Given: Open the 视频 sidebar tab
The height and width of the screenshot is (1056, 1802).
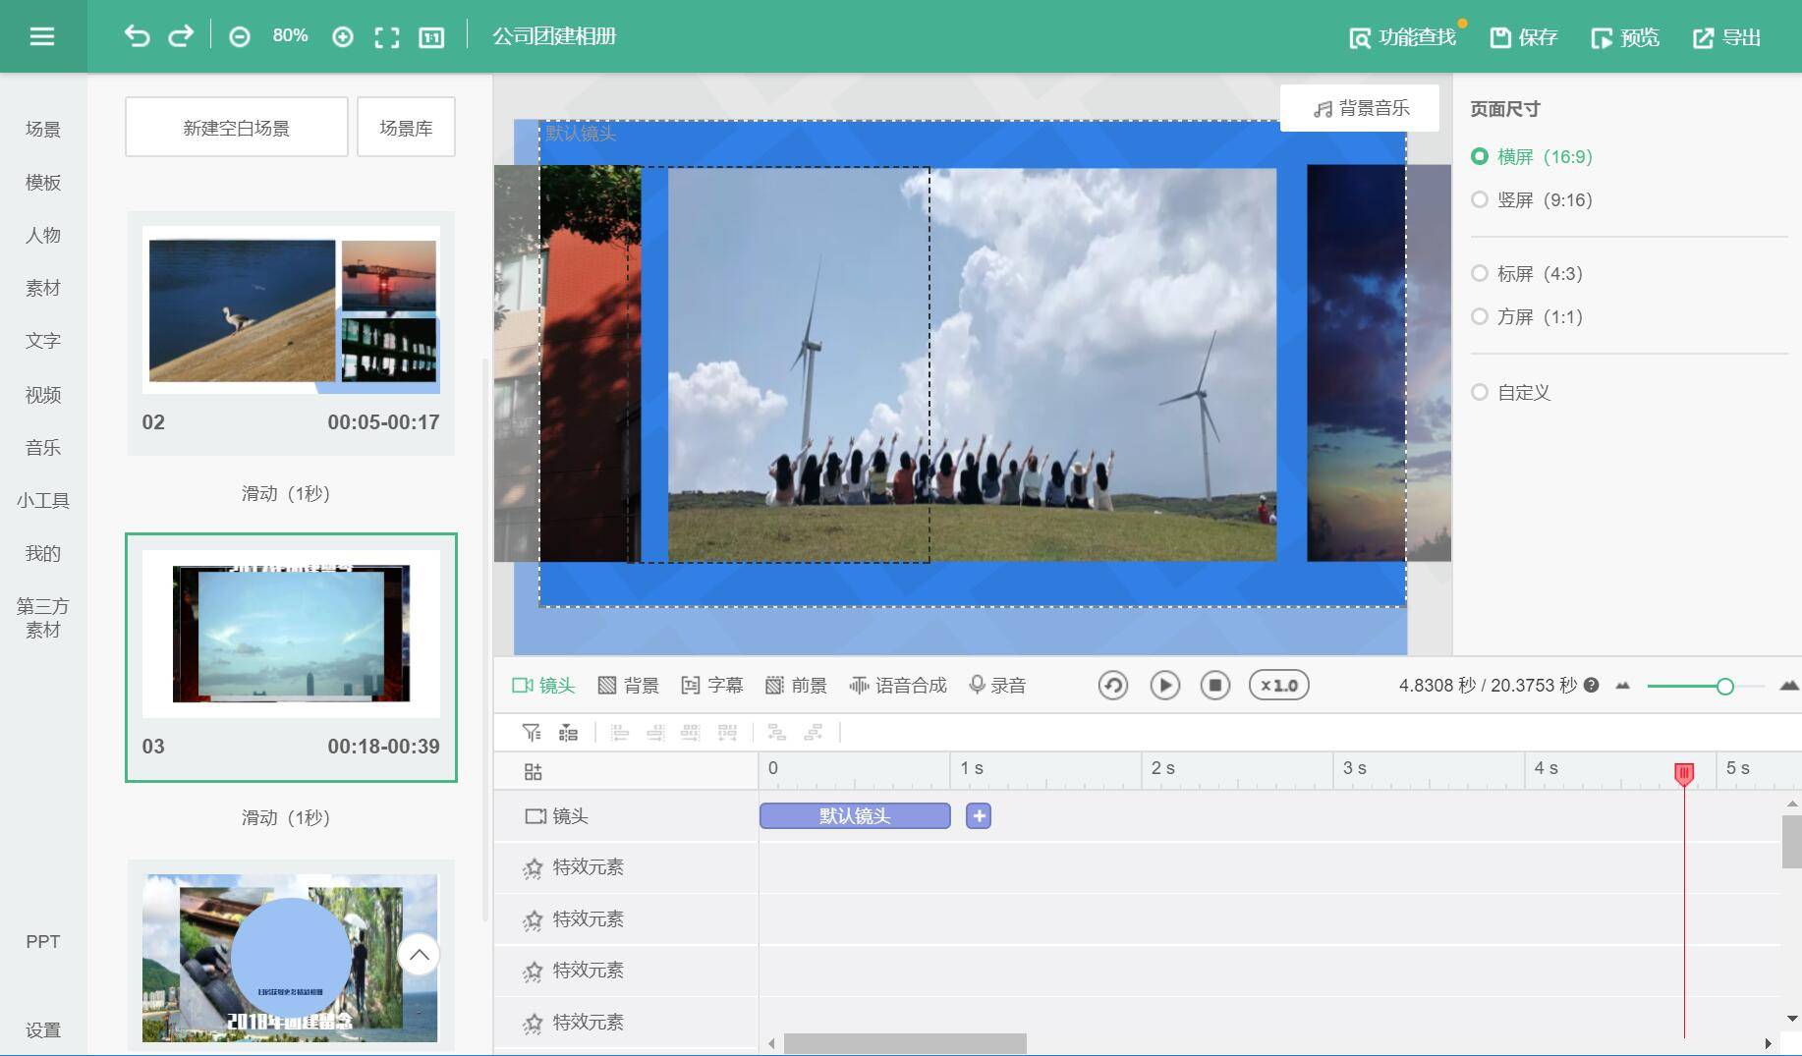Looking at the screenshot, I should [x=42, y=395].
